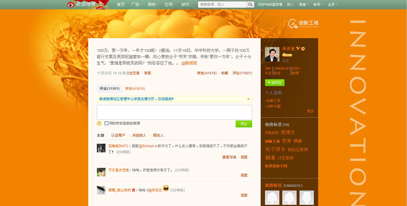Click the V verified badge beside 李开复
This screenshot has width=407, height=206.
pos(298,48)
